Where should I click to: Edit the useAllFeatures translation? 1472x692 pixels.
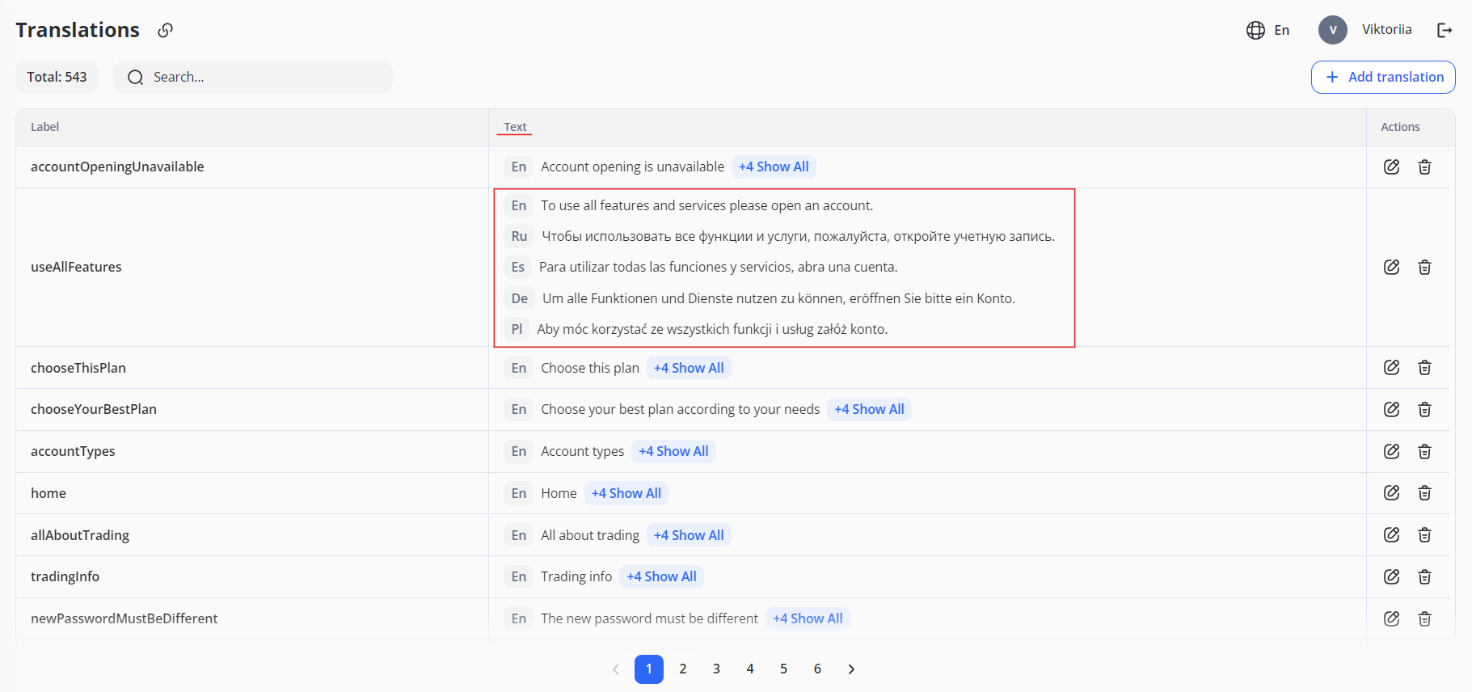tap(1391, 267)
